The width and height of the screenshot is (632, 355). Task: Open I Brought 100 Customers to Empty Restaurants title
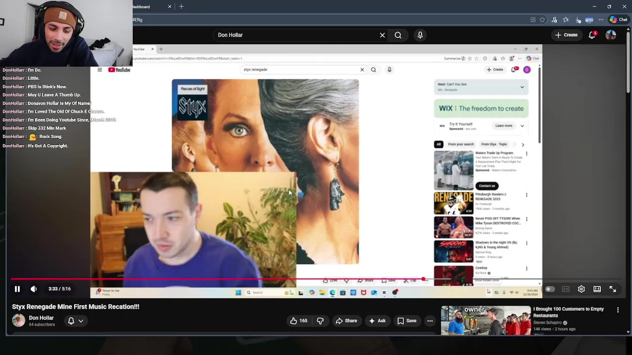568,312
